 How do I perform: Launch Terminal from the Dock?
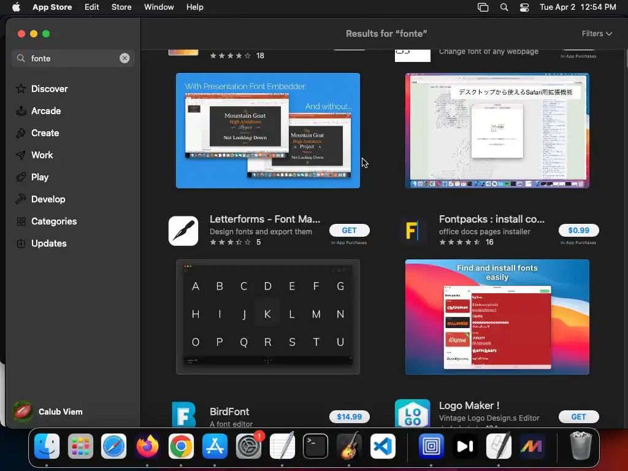316,446
